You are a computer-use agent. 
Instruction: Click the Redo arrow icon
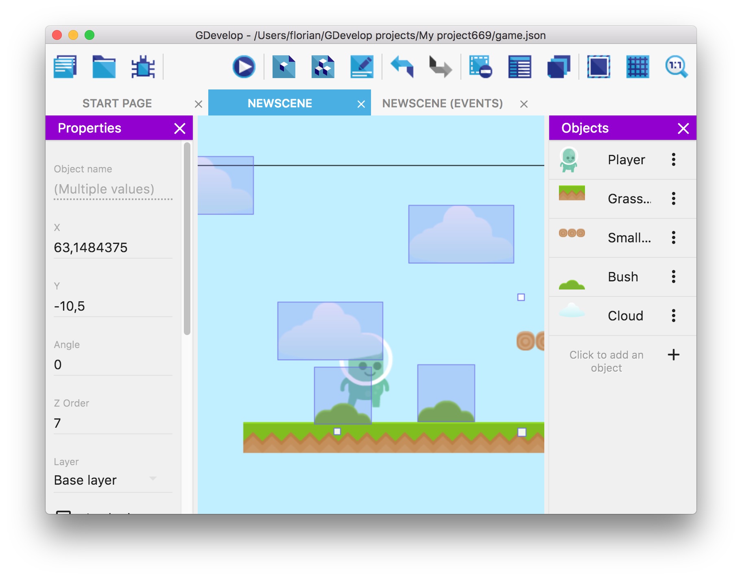(x=441, y=67)
